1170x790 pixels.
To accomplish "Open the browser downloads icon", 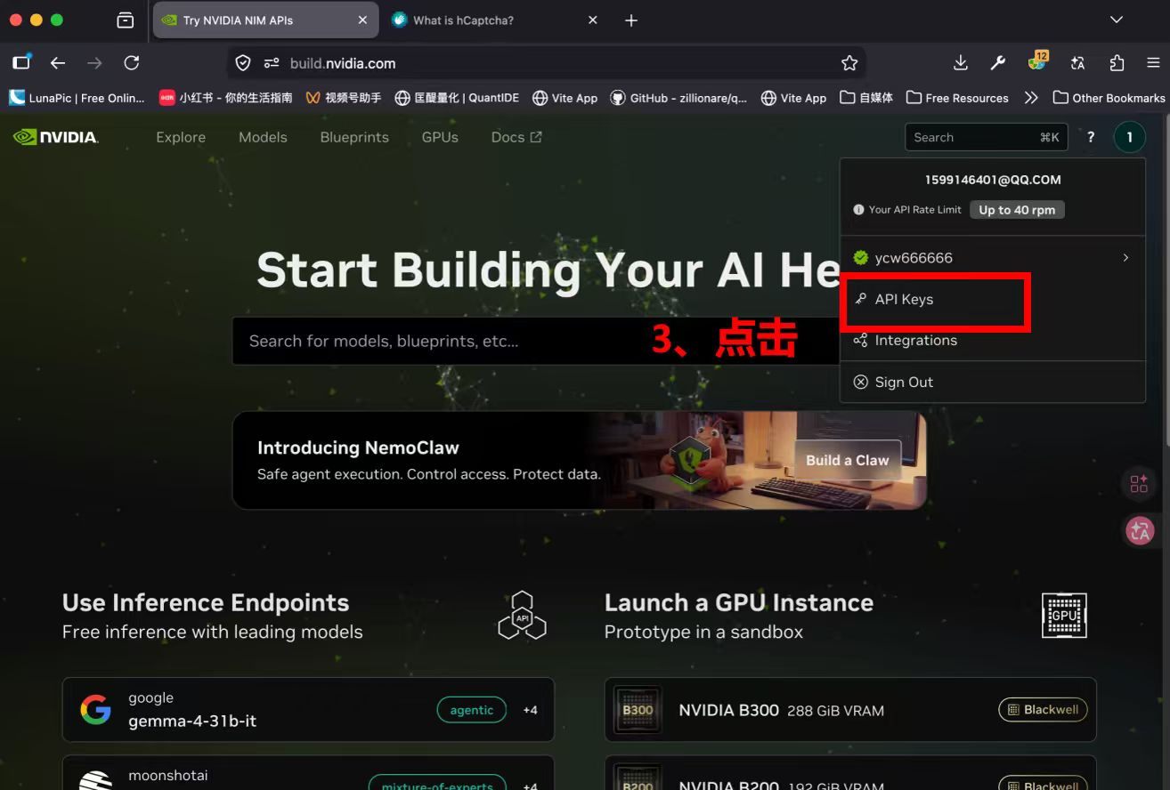I will pos(959,62).
